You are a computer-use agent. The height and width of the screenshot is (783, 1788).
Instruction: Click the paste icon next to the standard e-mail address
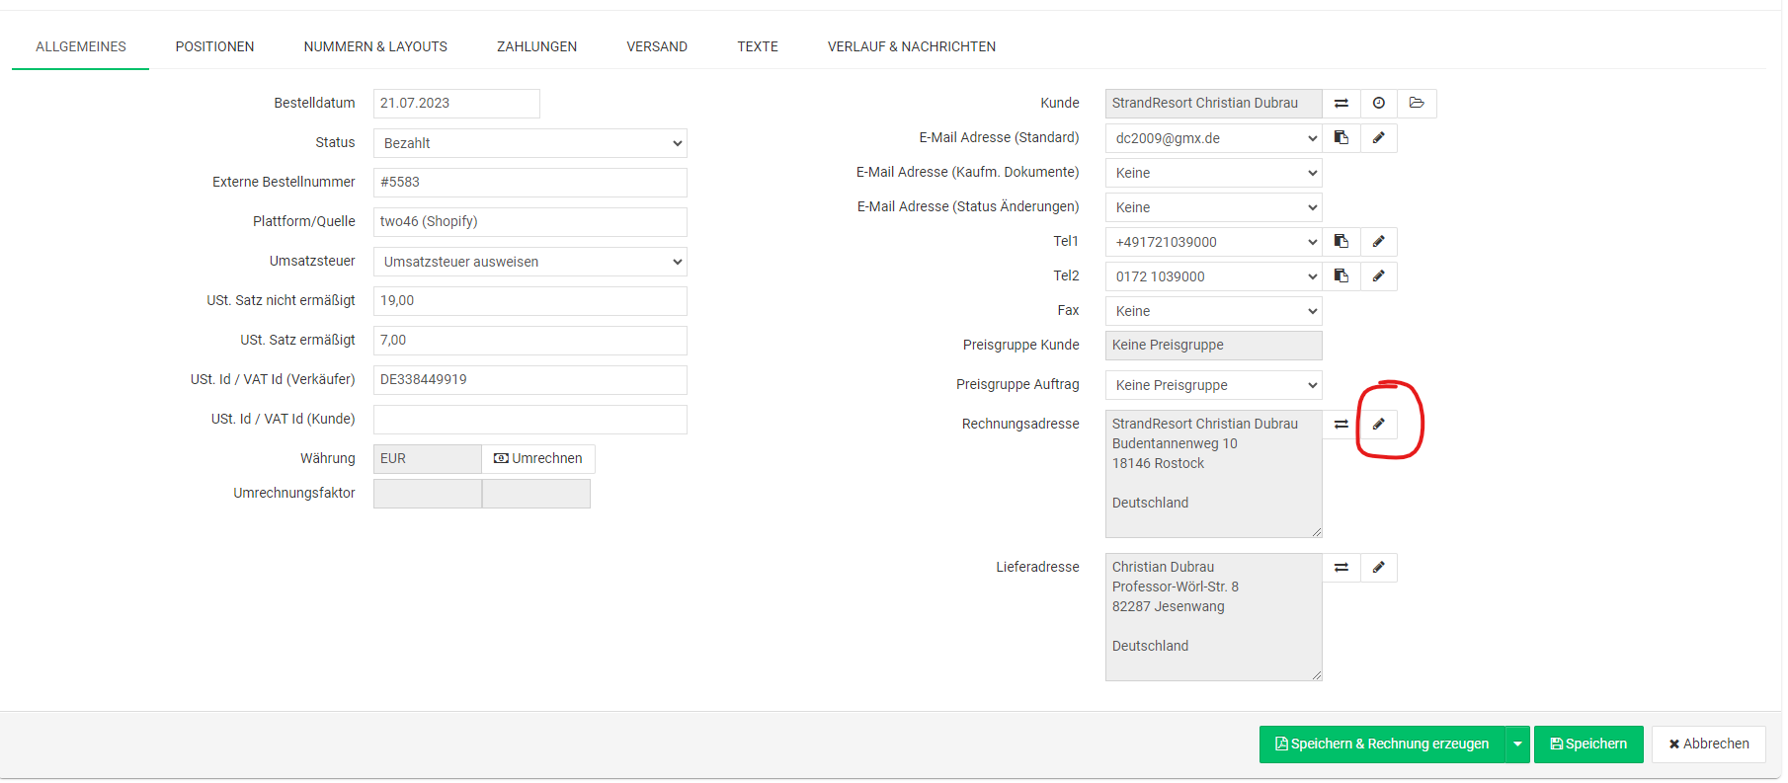[x=1341, y=138]
